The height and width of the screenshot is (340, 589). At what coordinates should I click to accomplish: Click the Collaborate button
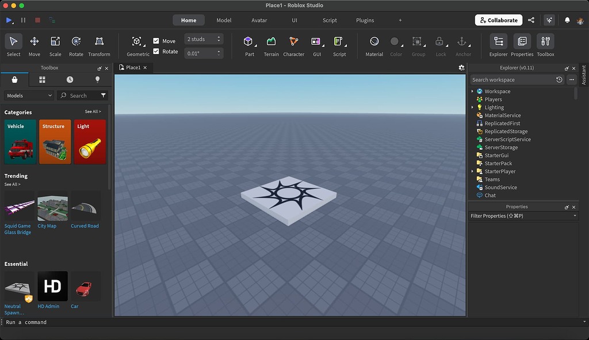[498, 20]
